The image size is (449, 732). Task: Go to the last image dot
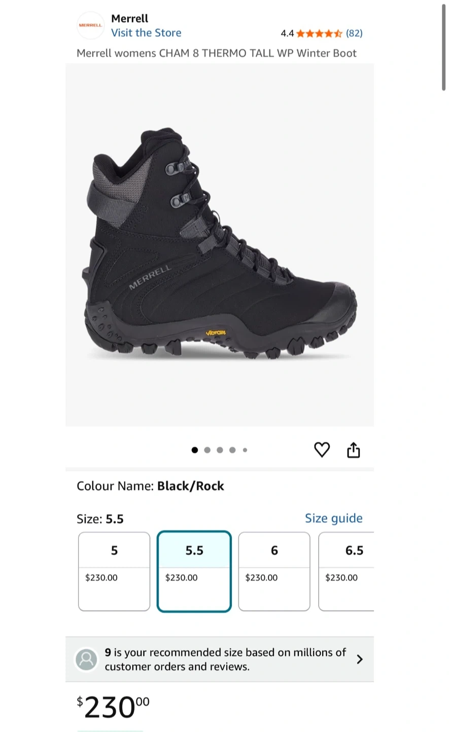click(245, 450)
